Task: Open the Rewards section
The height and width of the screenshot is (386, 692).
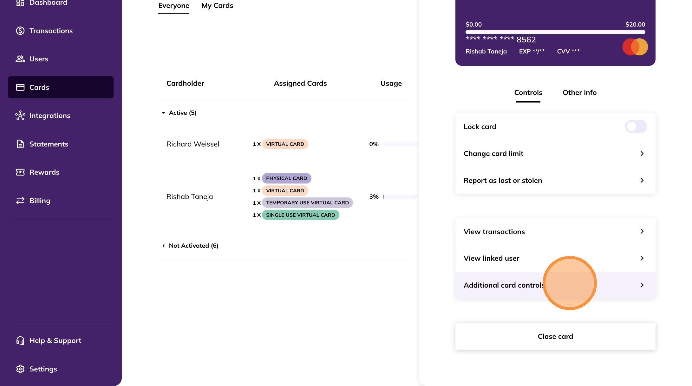Action: point(44,172)
